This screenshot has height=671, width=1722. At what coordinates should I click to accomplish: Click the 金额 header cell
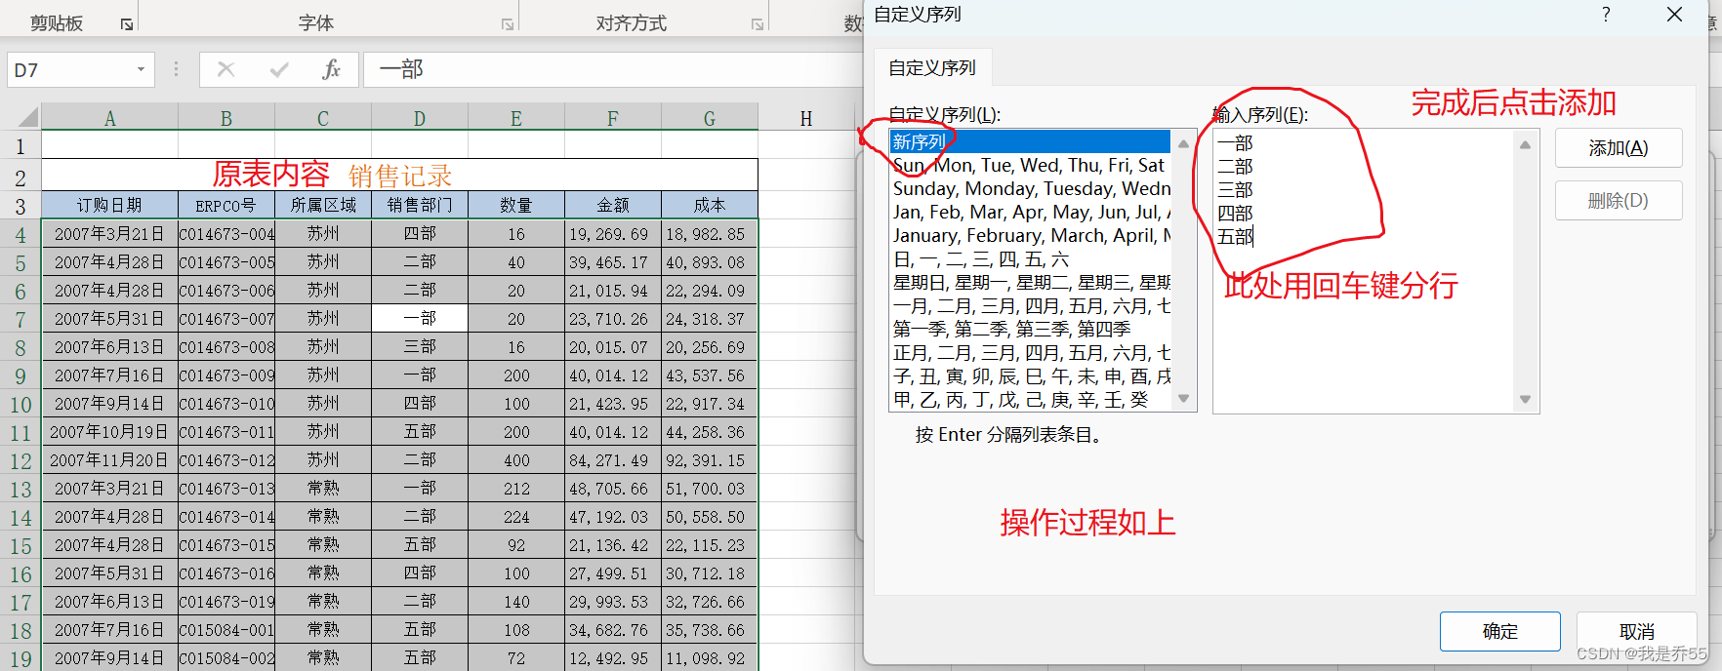click(613, 205)
